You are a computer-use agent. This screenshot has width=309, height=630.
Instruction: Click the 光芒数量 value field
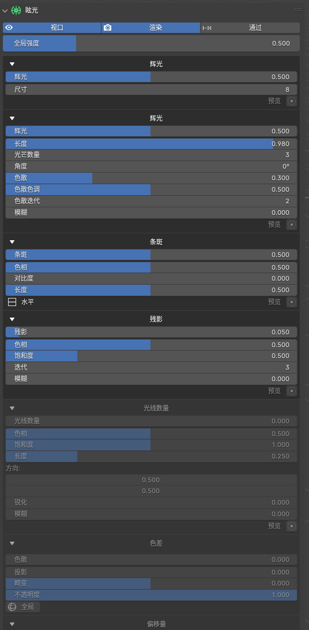(151, 155)
